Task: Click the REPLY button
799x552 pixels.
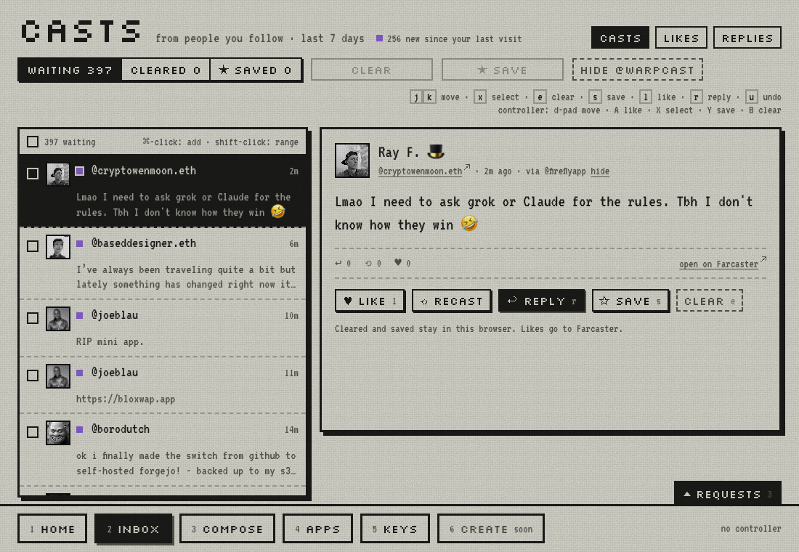Action: click(542, 301)
